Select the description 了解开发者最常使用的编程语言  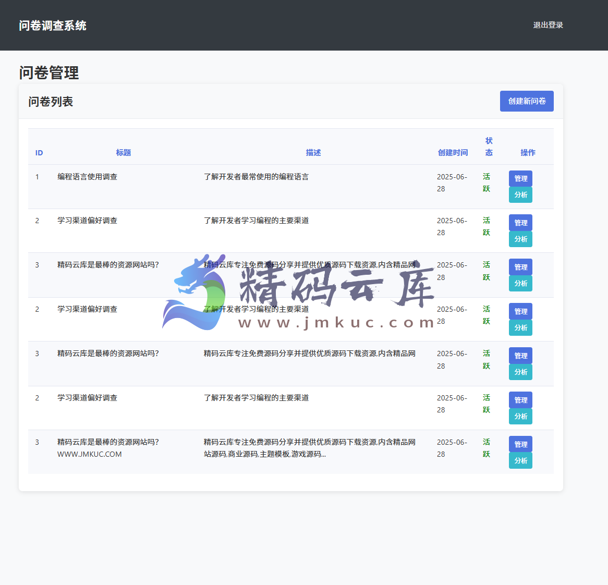click(257, 177)
